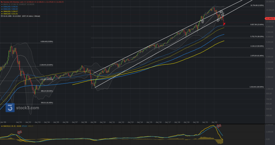
Task: Click the red arrow at 2022 MACD peak
Action: tap(219, 125)
